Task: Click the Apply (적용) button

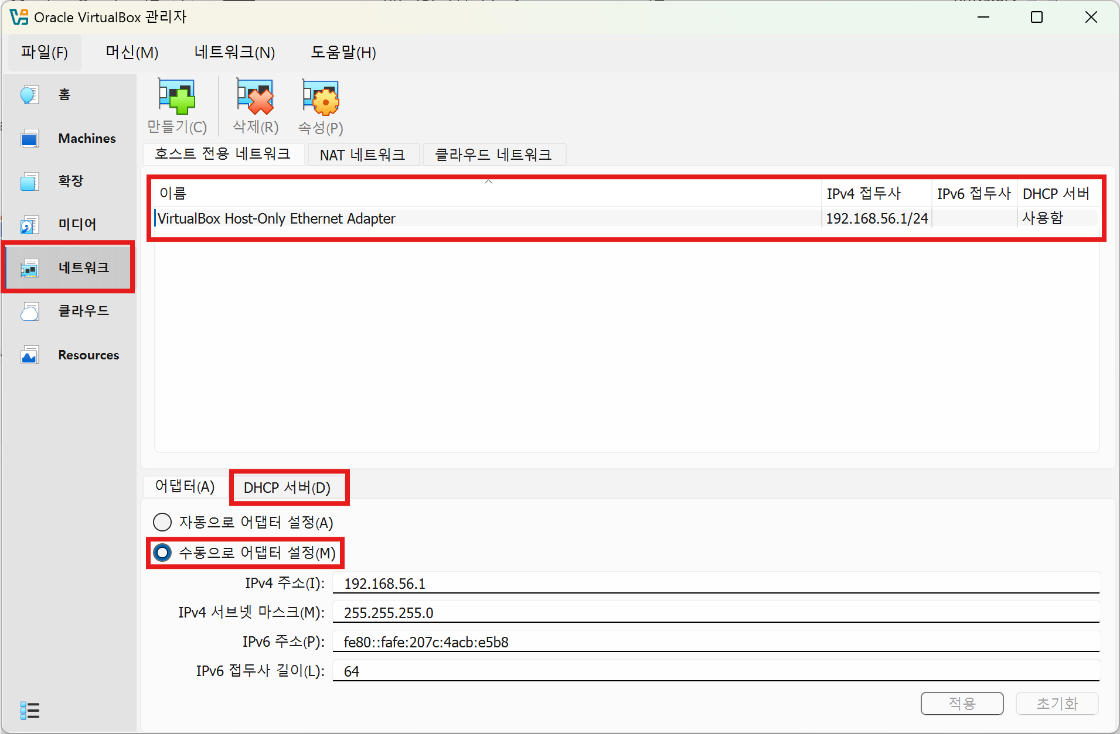Action: point(962,704)
